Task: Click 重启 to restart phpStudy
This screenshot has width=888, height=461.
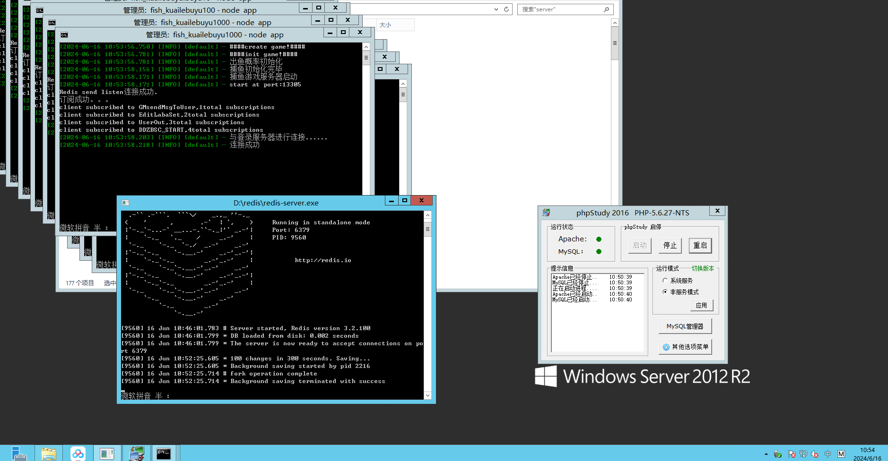Action: (x=700, y=245)
